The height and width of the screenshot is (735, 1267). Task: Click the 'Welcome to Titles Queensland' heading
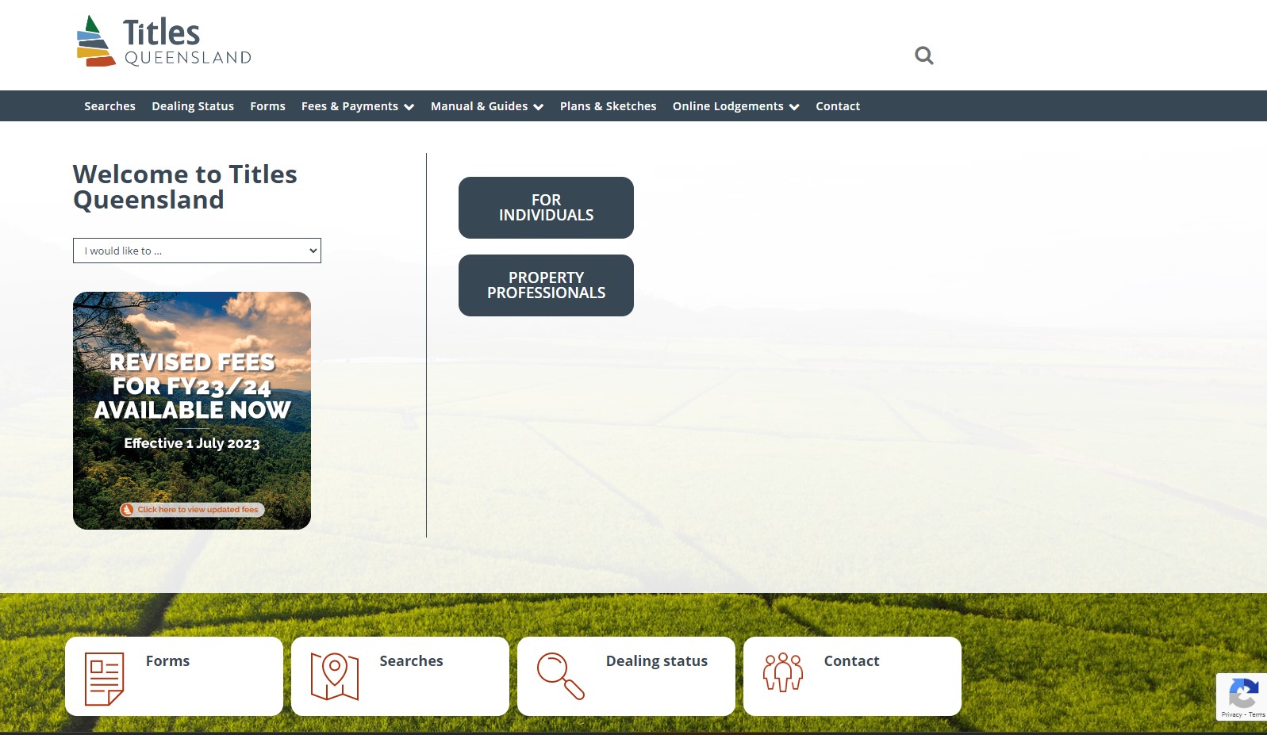(x=185, y=187)
